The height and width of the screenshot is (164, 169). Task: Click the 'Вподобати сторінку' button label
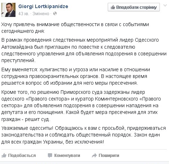136,7
